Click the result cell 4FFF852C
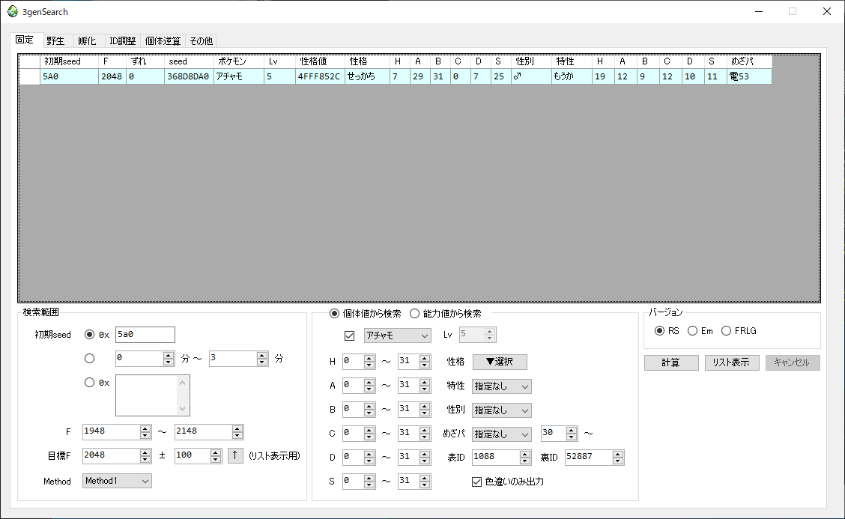Screen dimensions: 845x519 pyautogui.click(x=320, y=76)
